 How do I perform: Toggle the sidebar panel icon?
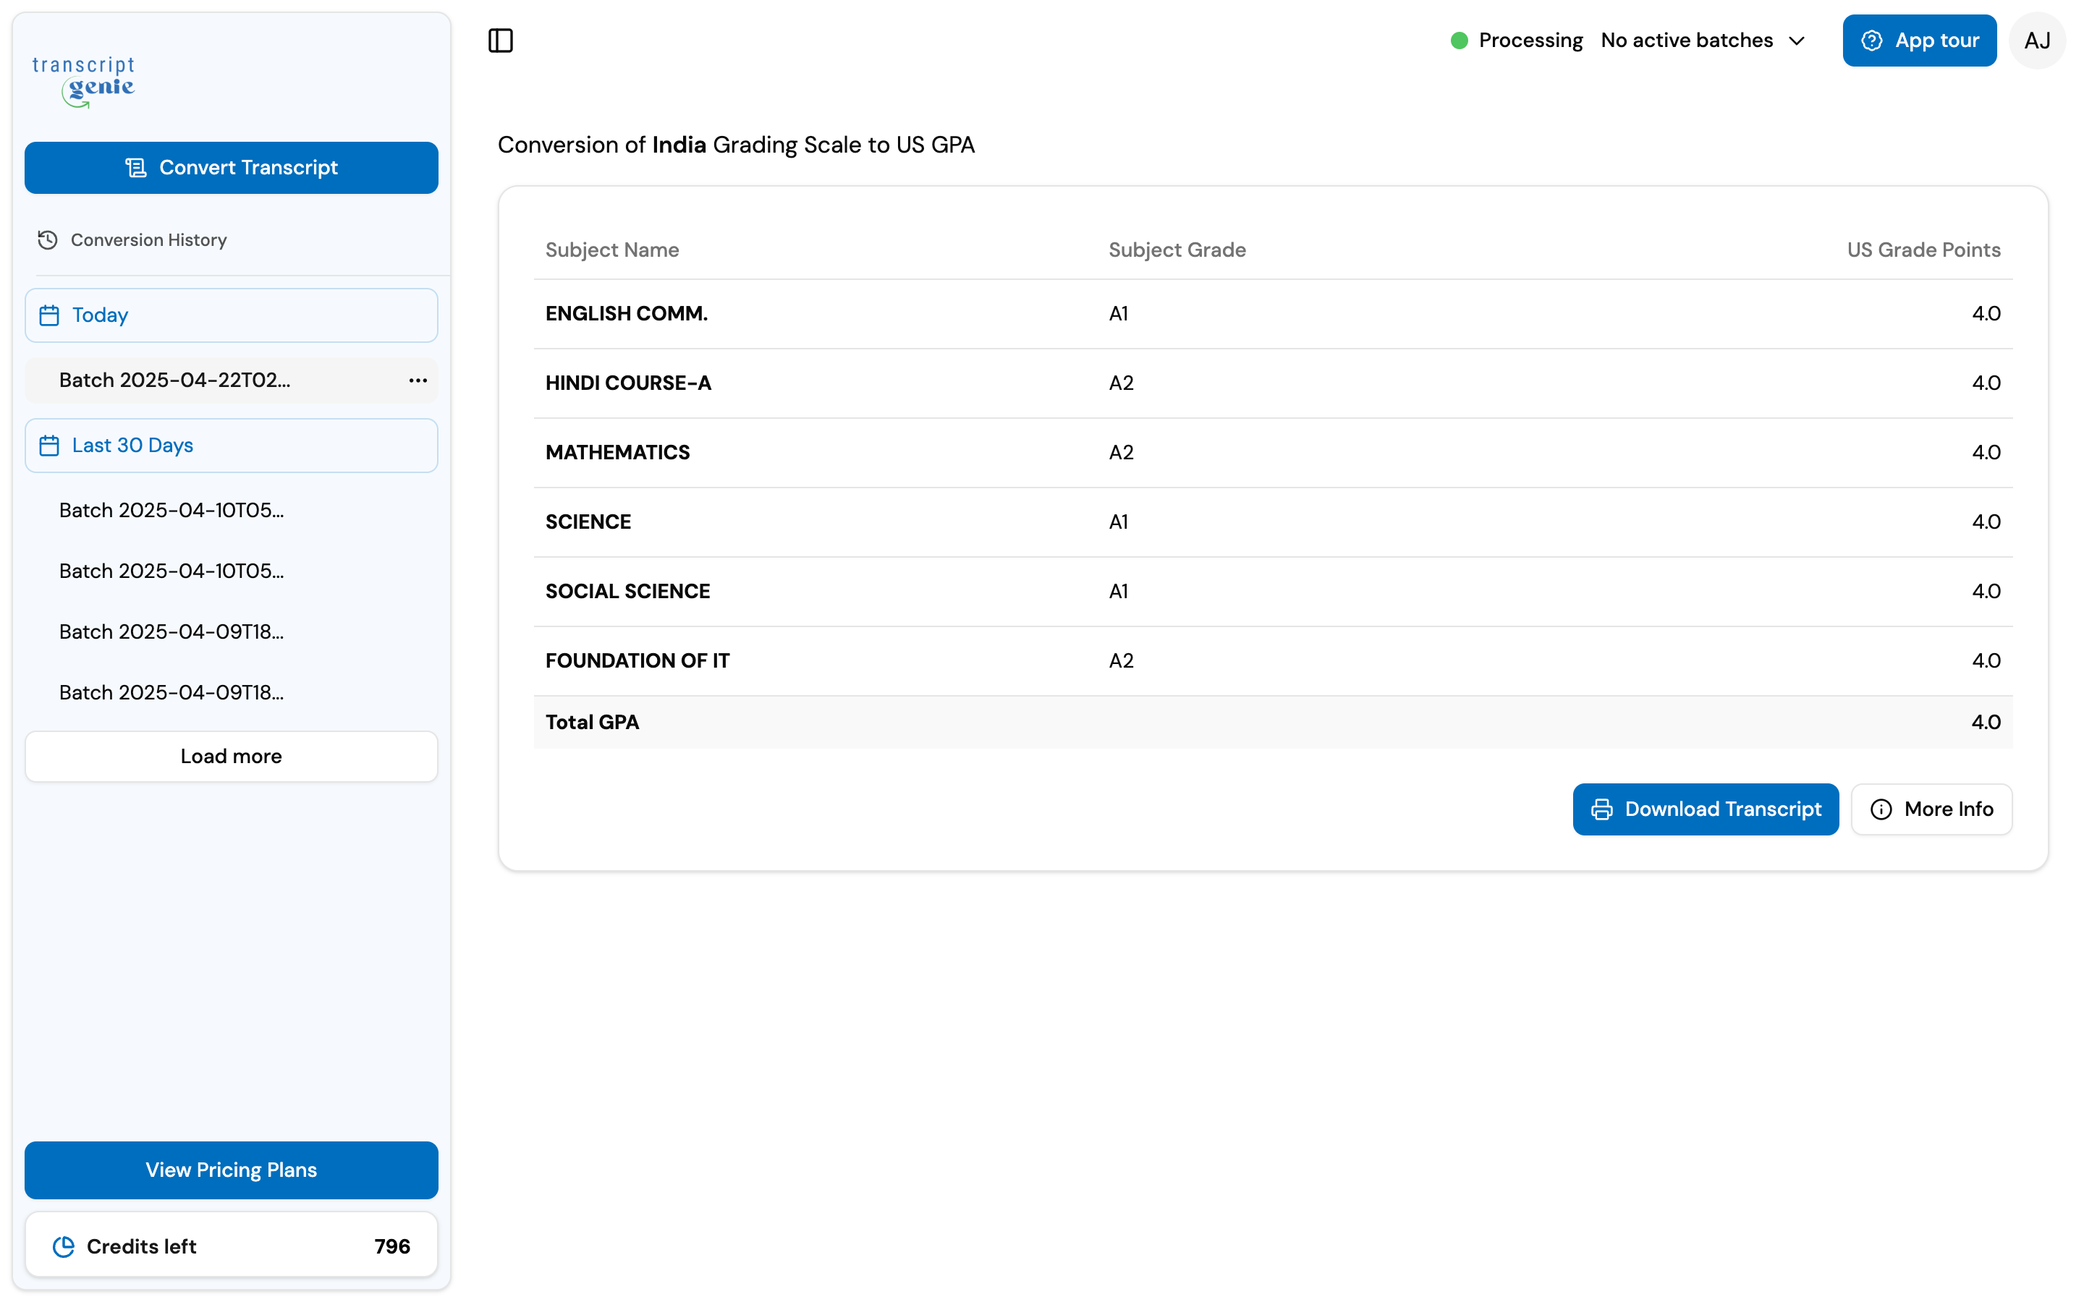[x=500, y=41]
